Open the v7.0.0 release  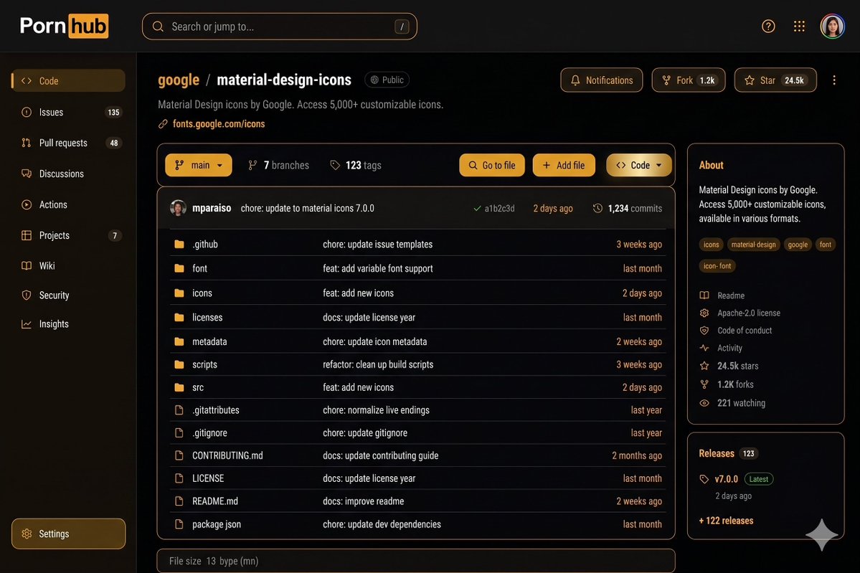coord(726,479)
